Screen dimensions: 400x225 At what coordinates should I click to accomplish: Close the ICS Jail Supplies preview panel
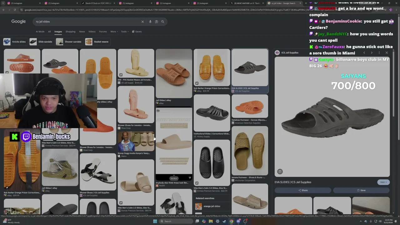point(387,53)
